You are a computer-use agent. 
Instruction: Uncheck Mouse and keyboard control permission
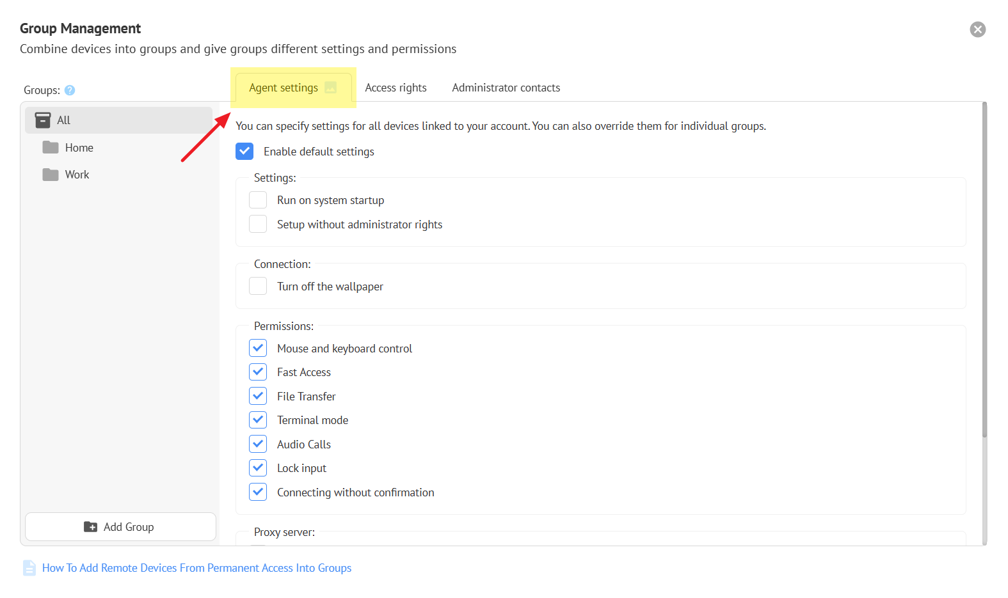[x=258, y=349]
